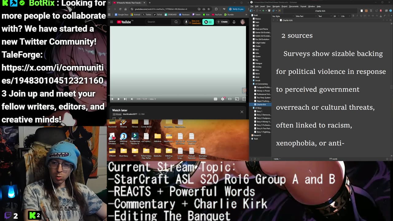Click the YouTube Create button
Image resolution: width=393 pixels, height=221 pixels.
[223, 22]
